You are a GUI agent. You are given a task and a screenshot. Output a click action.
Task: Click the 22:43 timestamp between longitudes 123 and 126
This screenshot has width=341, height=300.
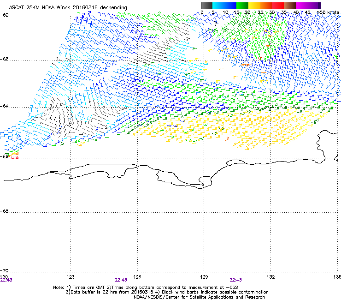pyautogui.click(x=121, y=280)
